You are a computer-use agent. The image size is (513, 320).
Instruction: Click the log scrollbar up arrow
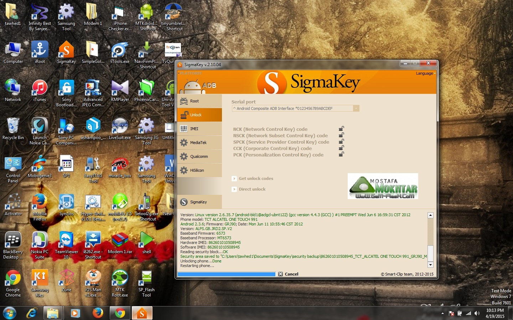click(430, 215)
